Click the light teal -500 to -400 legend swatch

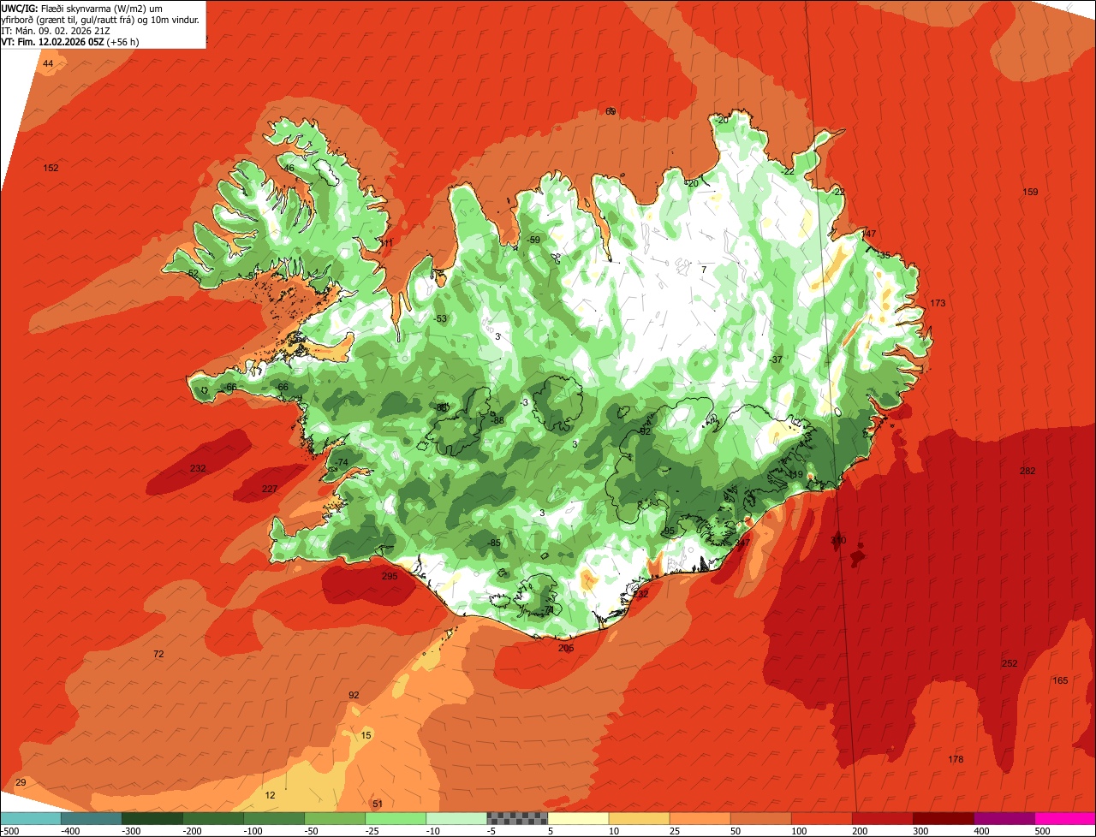tap(31, 819)
